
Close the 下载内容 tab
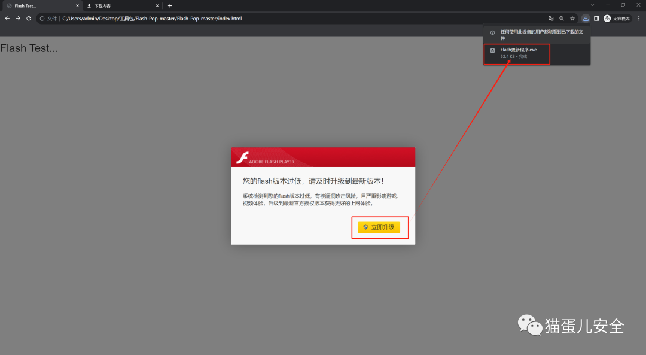pos(157,6)
